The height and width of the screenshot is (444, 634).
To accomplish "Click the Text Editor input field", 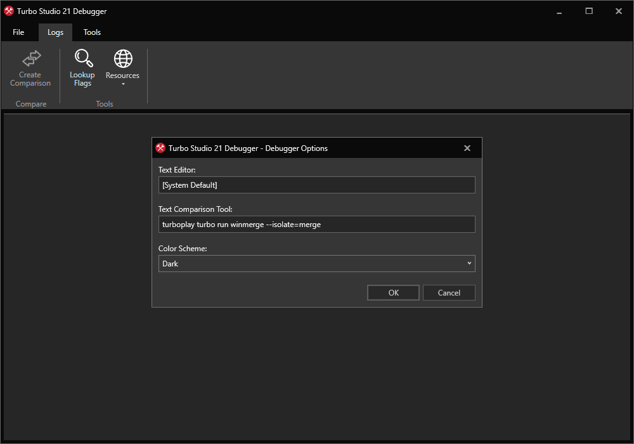I will click(x=317, y=185).
